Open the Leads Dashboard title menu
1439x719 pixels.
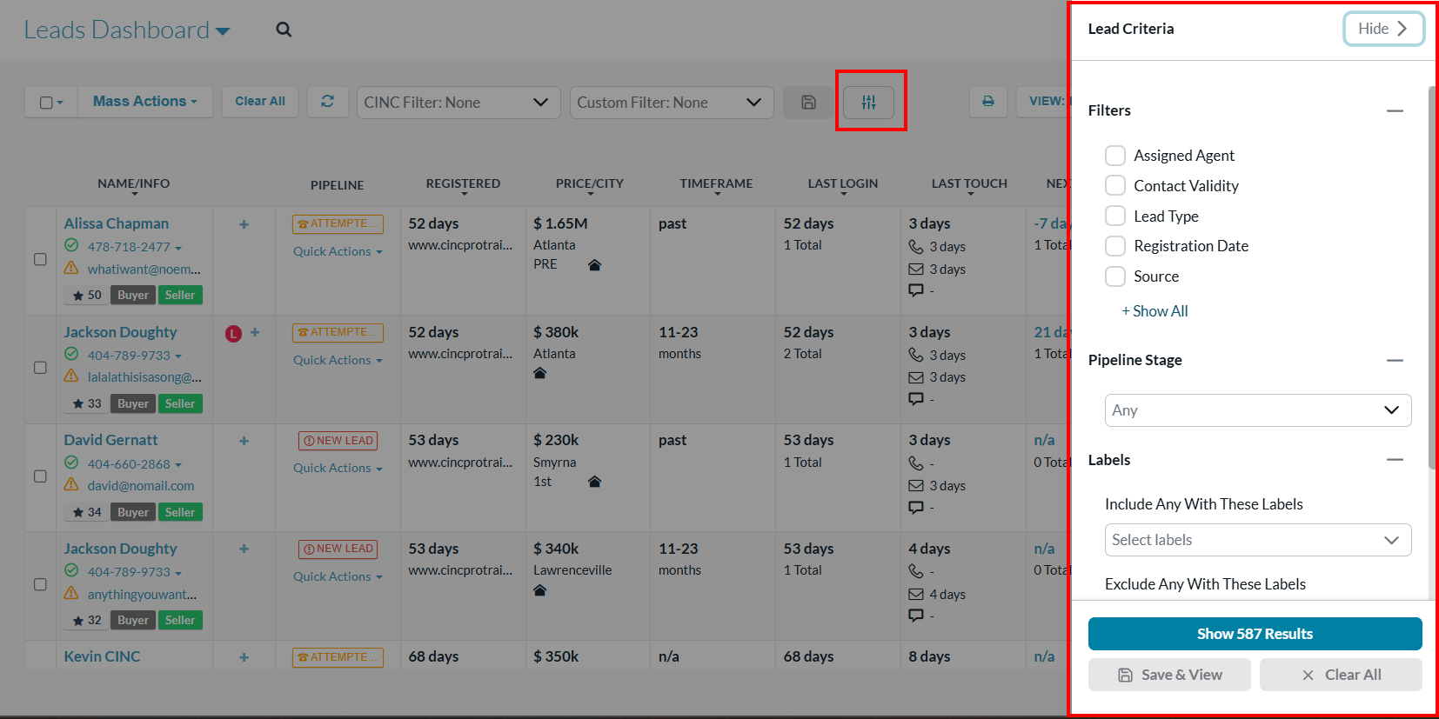point(127,30)
